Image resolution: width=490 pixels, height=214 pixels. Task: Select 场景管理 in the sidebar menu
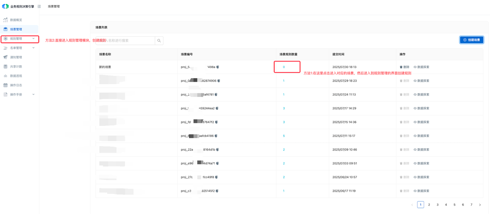coord(16,29)
